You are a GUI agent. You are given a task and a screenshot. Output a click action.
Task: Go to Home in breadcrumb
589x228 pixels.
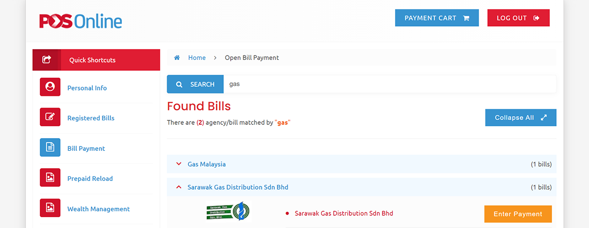coord(197,57)
